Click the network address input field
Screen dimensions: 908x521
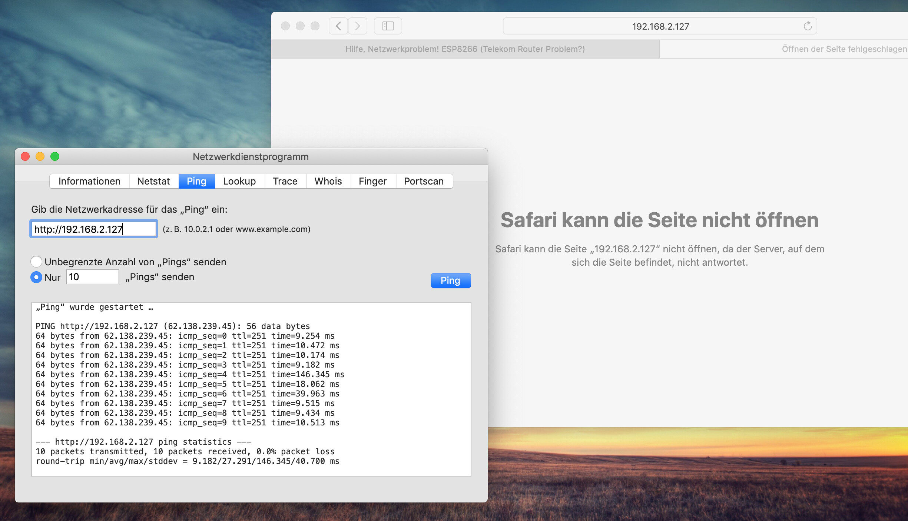click(x=93, y=229)
